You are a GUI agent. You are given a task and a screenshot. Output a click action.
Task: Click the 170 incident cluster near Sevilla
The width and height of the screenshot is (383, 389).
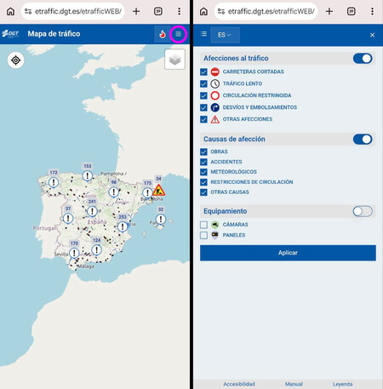pos(74,253)
